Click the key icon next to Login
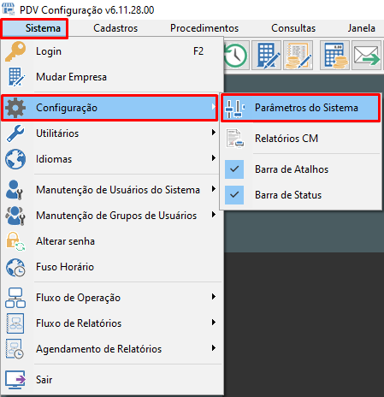384x397 pixels. point(15,51)
